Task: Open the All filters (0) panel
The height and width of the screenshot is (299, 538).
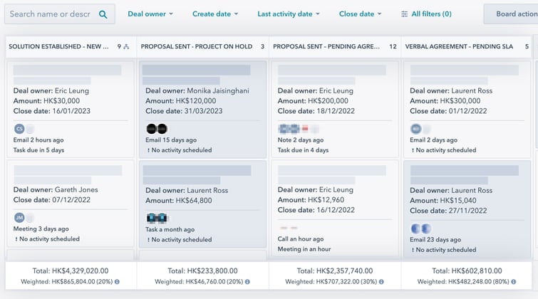Action: [x=426, y=14]
